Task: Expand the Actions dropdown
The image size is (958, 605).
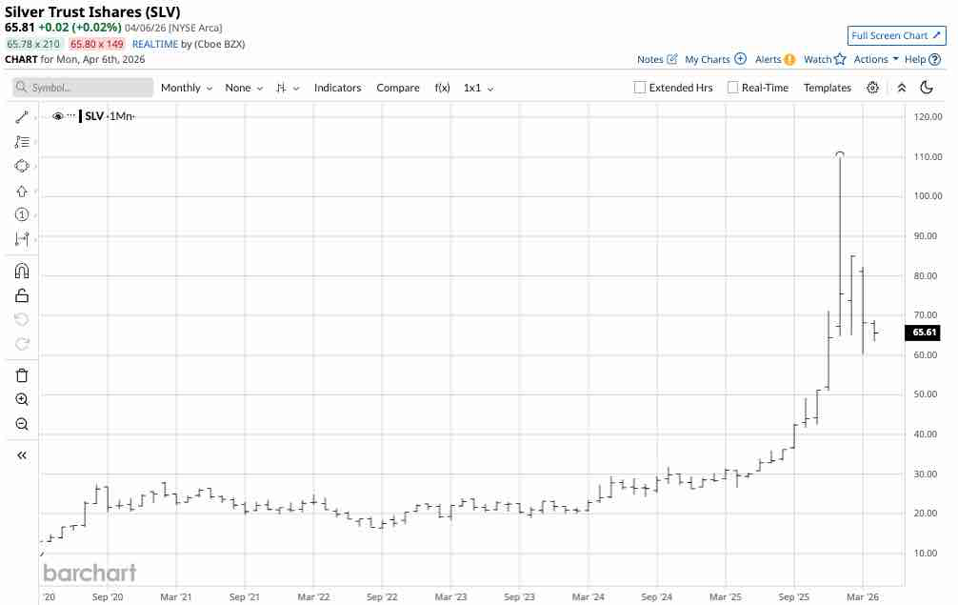Action: coord(876,59)
